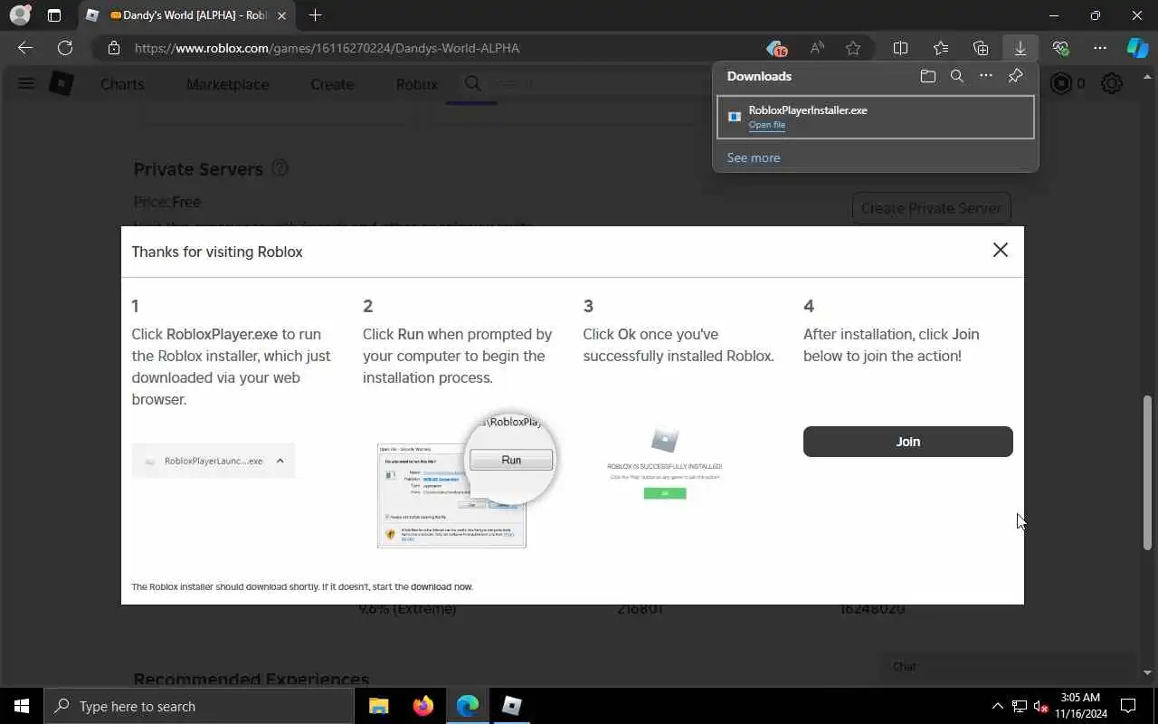Open Windows Start menu

22,706
